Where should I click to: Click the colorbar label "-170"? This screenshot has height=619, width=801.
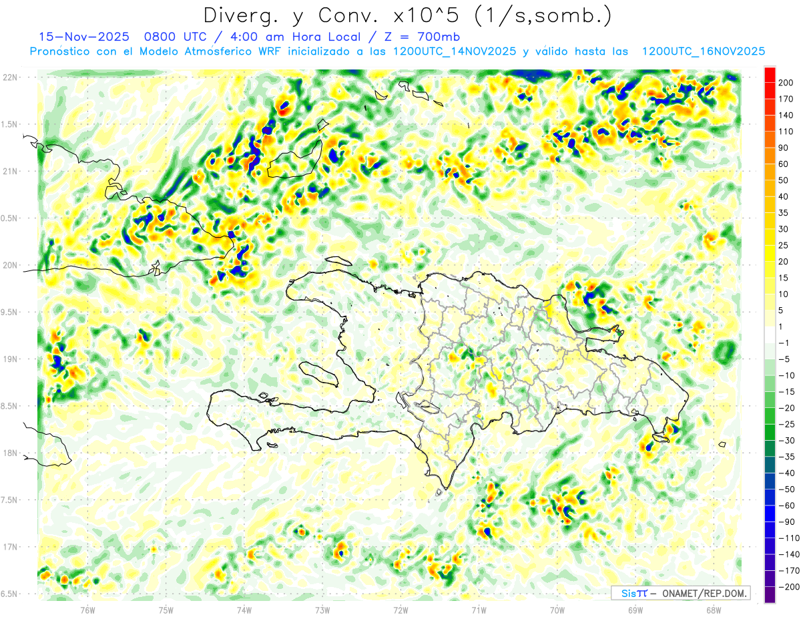coord(790,571)
